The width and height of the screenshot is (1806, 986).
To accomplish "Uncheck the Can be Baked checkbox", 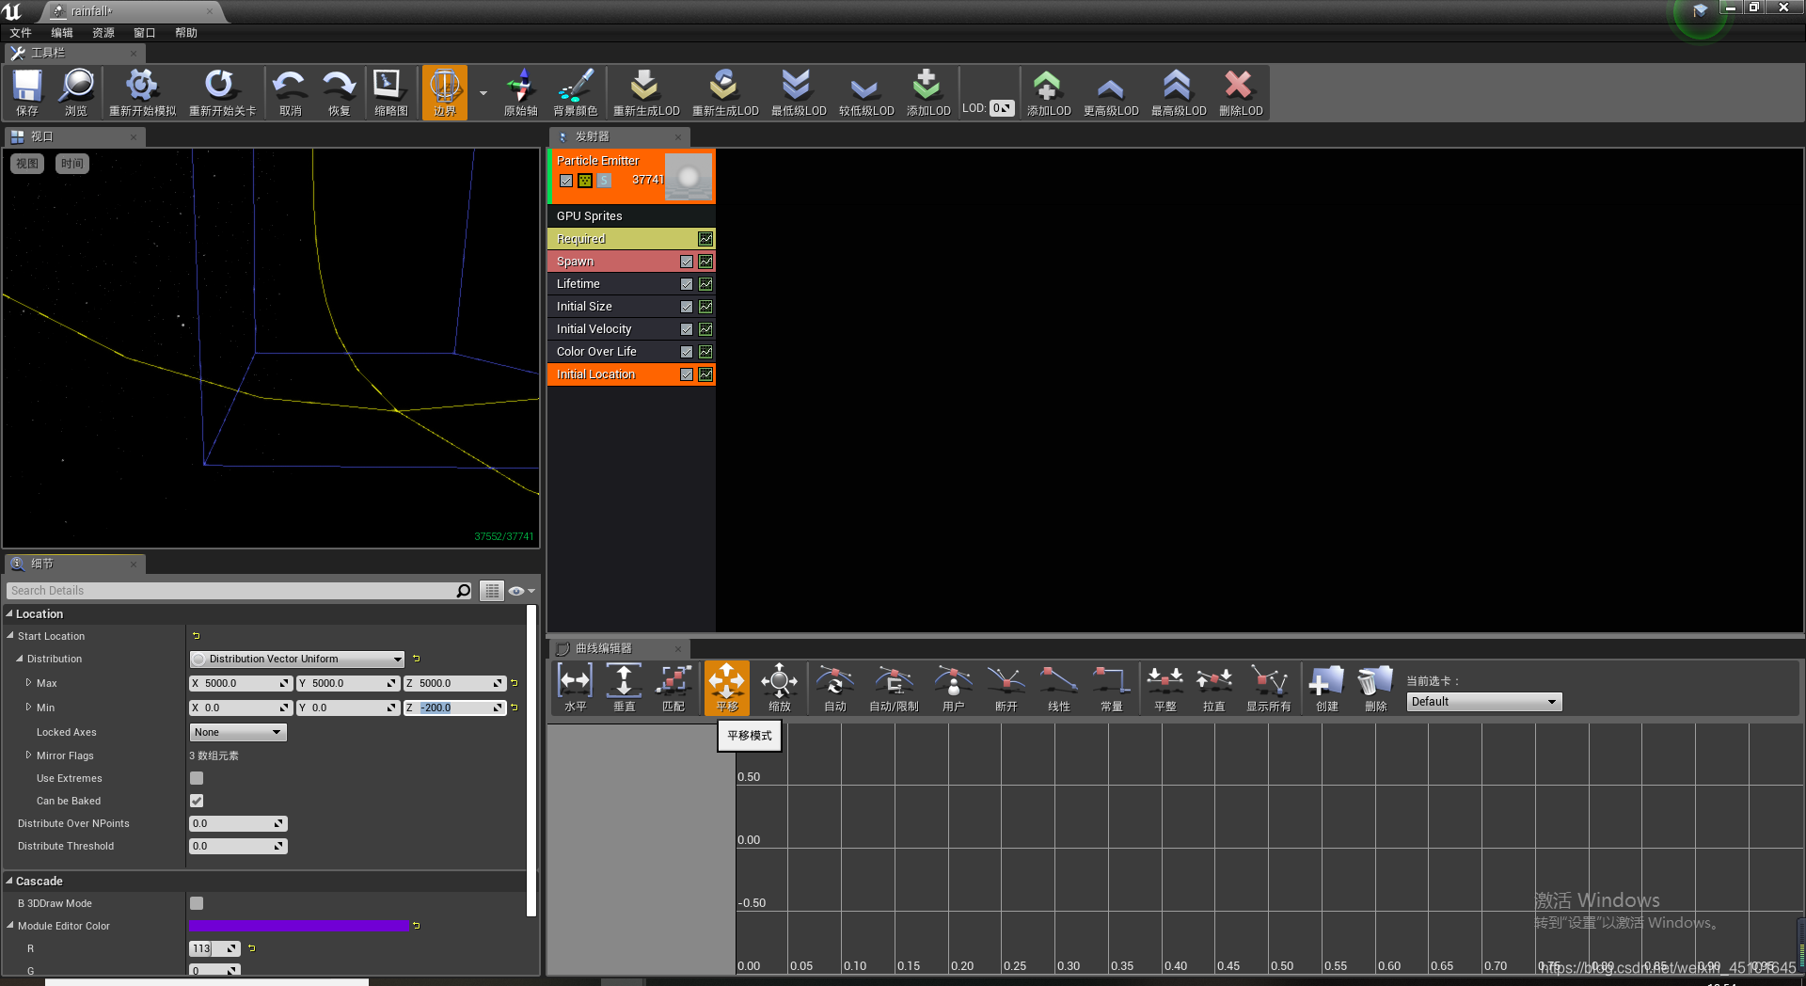I will coord(197,801).
